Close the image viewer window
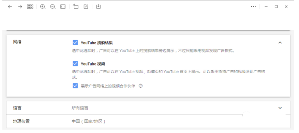 coord(286,7)
